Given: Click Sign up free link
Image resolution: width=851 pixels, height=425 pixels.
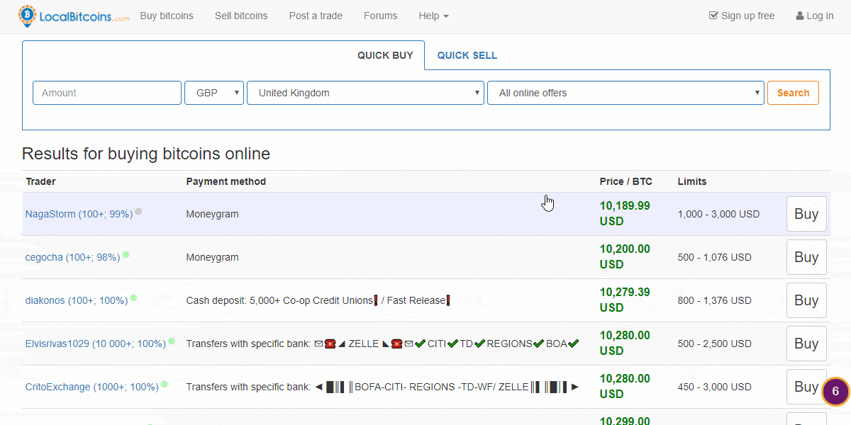Looking at the screenshot, I should [x=742, y=16].
